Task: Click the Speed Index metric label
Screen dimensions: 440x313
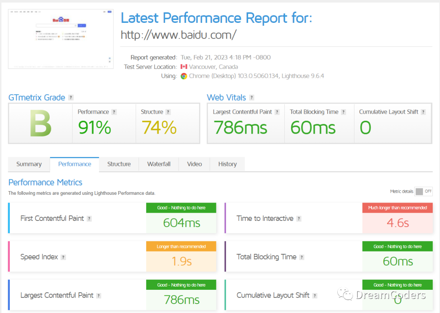Action: (x=39, y=257)
